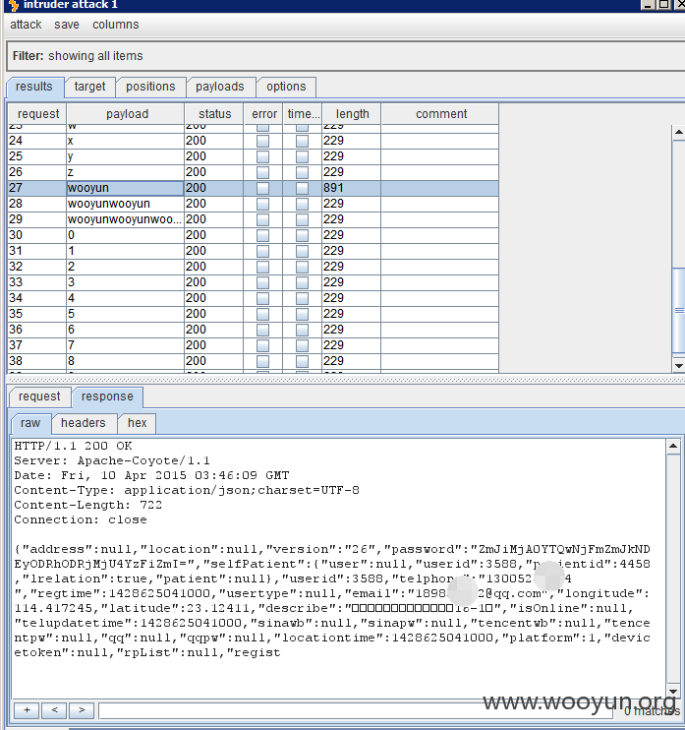The image size is (685, 730).
Task: Select the row with request number 29
Action: click(253, 219)
